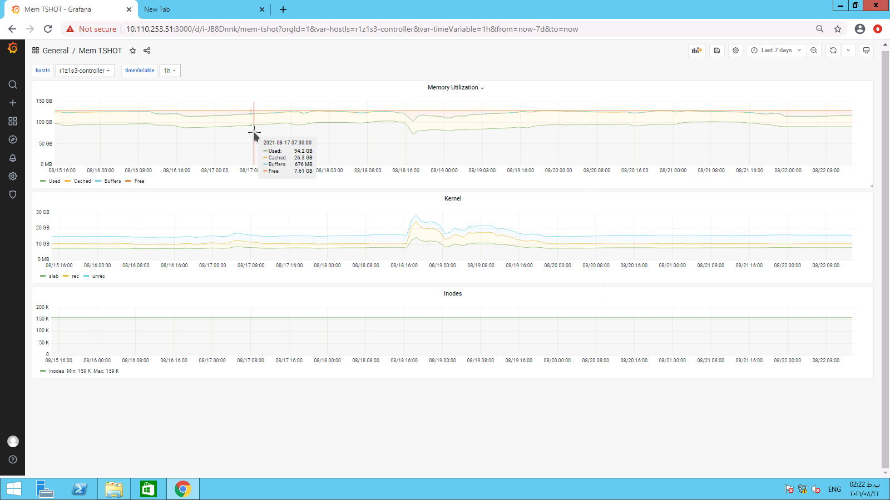Screen dimensions: 890x500
Task: Save the dashboard with the save icon
Action: pos(717,51)
